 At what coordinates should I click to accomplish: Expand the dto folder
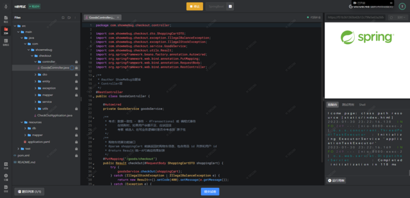pos(35,75)
